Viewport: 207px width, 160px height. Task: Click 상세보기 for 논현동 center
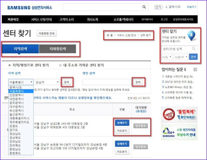(122, 144)
